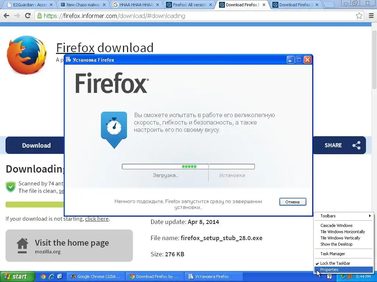Click the Загрузка label in the installer
The image size is (377, 282).
click(x=165, y=175)
